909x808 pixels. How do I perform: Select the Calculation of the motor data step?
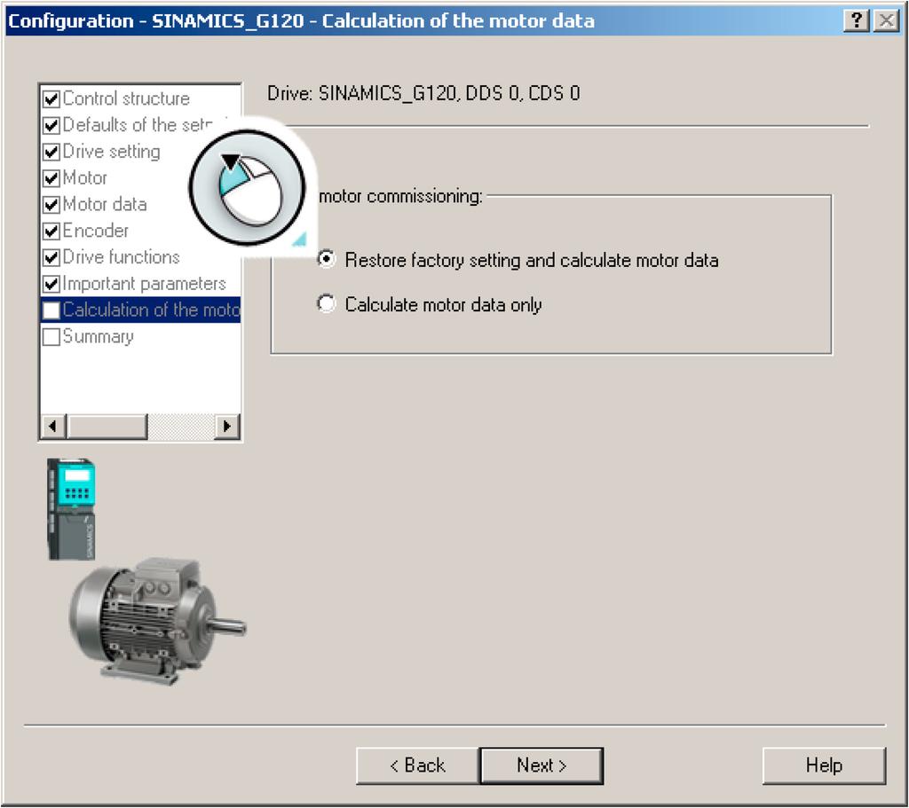(x=151, y=310)
